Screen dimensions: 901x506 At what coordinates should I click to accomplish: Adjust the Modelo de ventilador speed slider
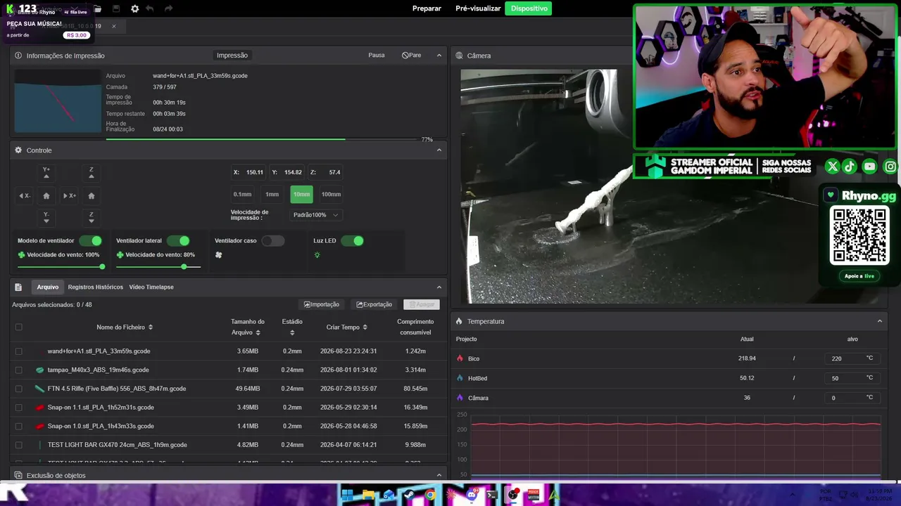61,267
